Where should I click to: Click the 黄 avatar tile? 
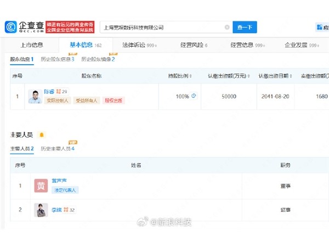pos(41,186)
